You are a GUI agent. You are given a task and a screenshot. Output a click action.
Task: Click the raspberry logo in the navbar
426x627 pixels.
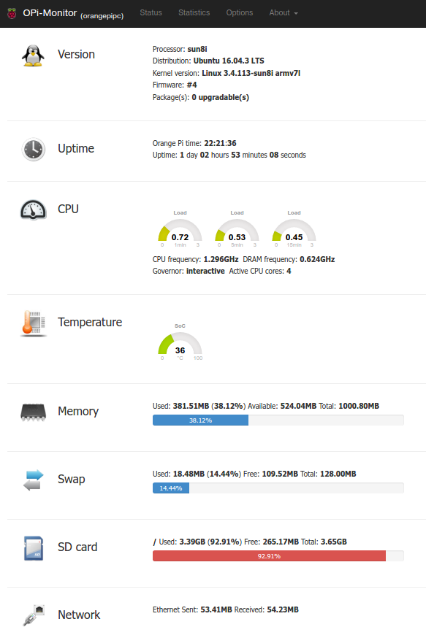click(x=12, y=14)
